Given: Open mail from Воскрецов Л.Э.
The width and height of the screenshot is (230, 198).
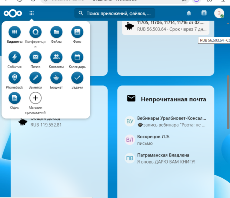Looking at the screenshot, I should [x=166, y=140].
